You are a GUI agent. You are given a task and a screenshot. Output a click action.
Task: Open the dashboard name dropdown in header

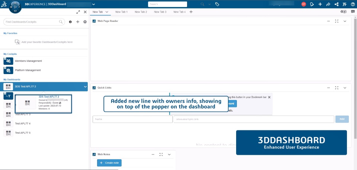click(x=94, y=4)
